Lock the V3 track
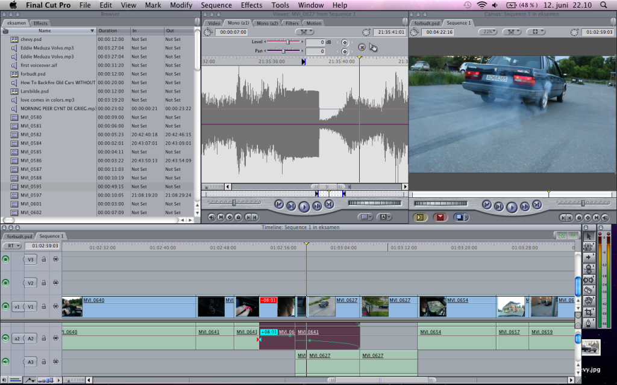The width and height of the screenshot is (617, 385). [x=44, y=259]
